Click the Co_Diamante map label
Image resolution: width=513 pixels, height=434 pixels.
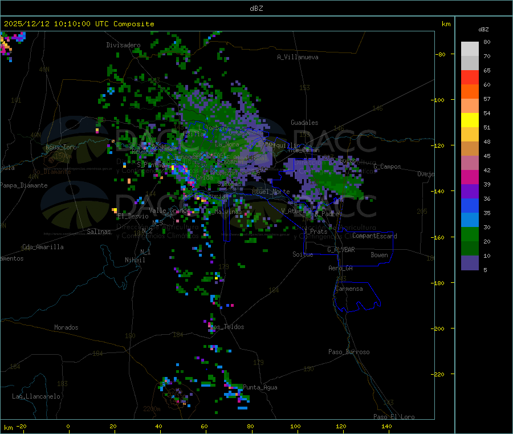tap(52, 172)
